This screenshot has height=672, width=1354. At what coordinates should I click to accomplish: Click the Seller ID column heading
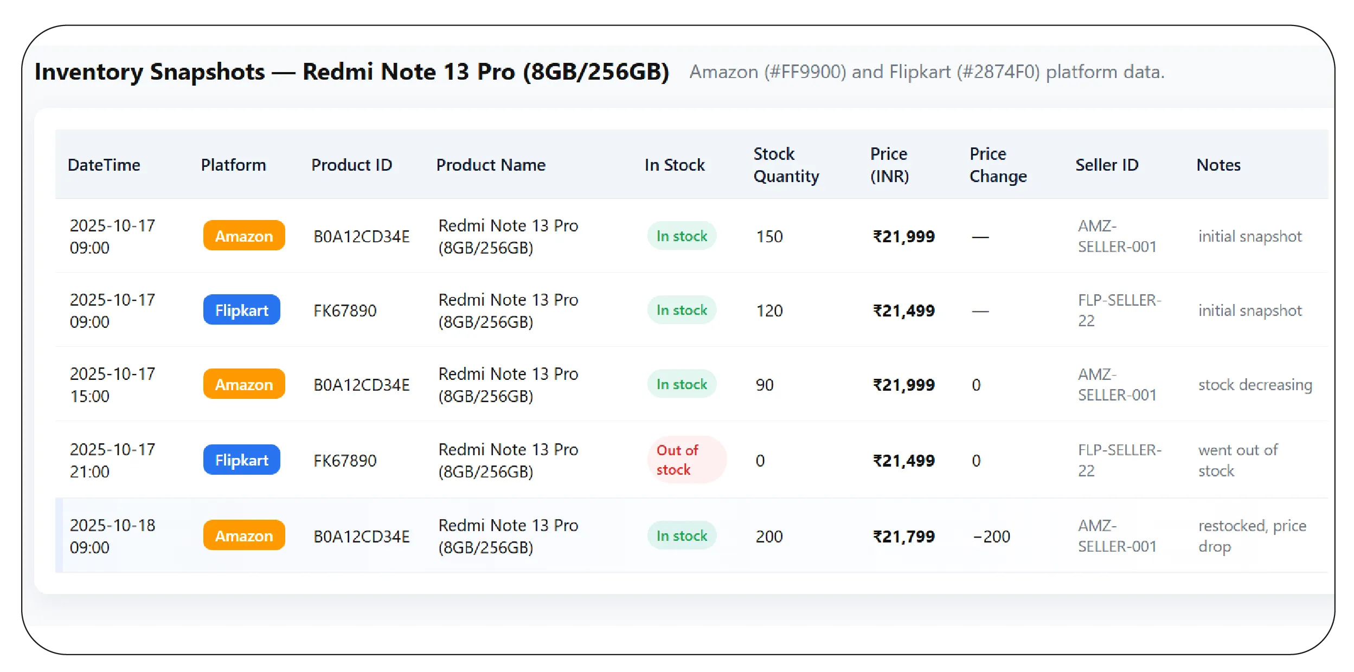point(1106,165)
